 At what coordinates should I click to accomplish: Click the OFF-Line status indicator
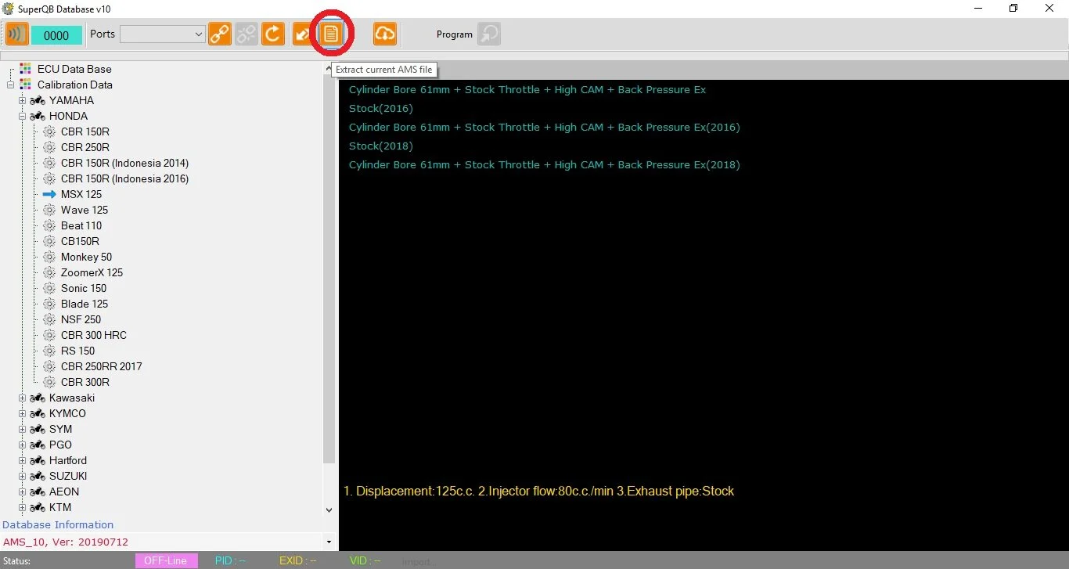pos(166,561)
